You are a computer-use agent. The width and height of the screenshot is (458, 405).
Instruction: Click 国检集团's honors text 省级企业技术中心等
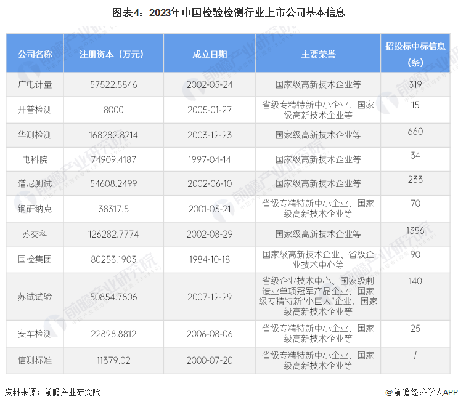(x=318, y=260)
